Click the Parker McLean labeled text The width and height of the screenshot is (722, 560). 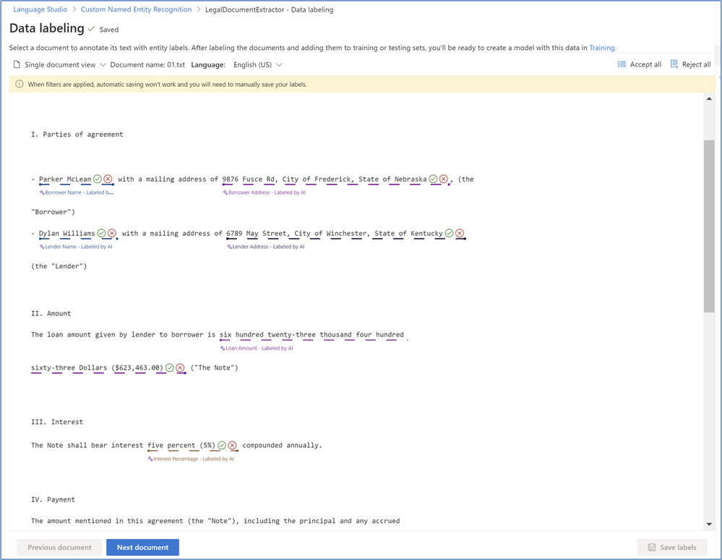(x=65, y=179)
